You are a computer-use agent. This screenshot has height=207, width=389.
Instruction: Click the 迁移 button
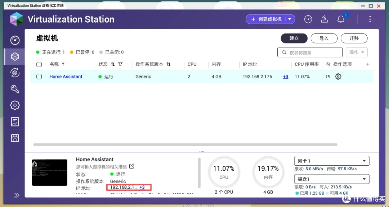[x=354, y=38]
